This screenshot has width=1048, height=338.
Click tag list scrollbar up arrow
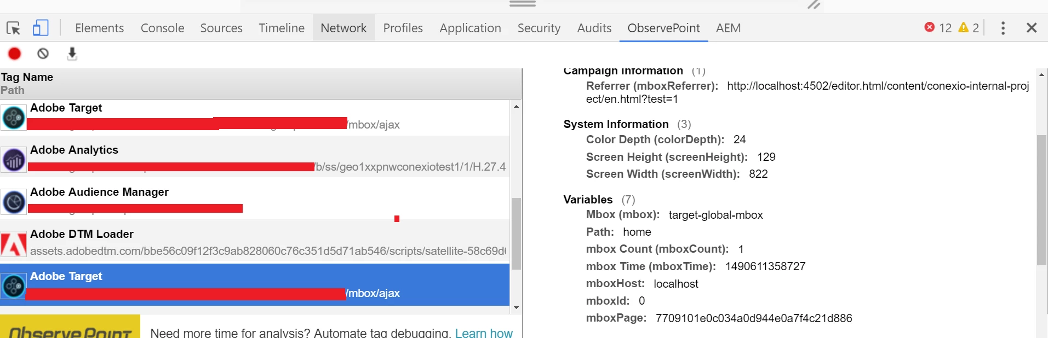pos(516,106)
